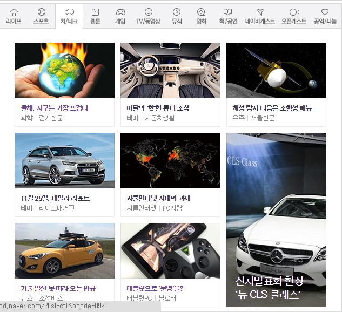Screen dimensions: 342x312
Task: Click the PC사랑 source label
Action: (172, 208)
